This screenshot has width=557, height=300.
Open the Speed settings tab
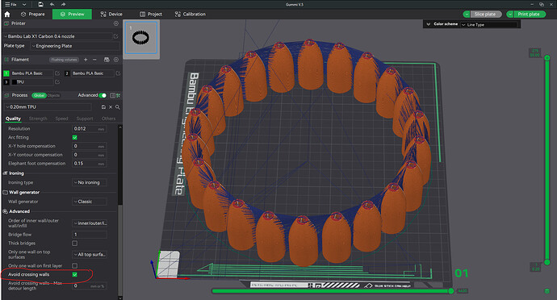(x=61, y=119)
